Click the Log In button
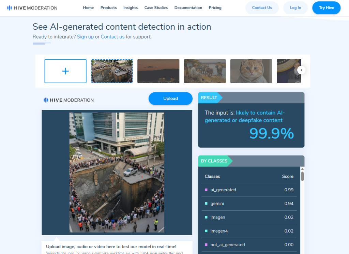 [x=295, y=8]
